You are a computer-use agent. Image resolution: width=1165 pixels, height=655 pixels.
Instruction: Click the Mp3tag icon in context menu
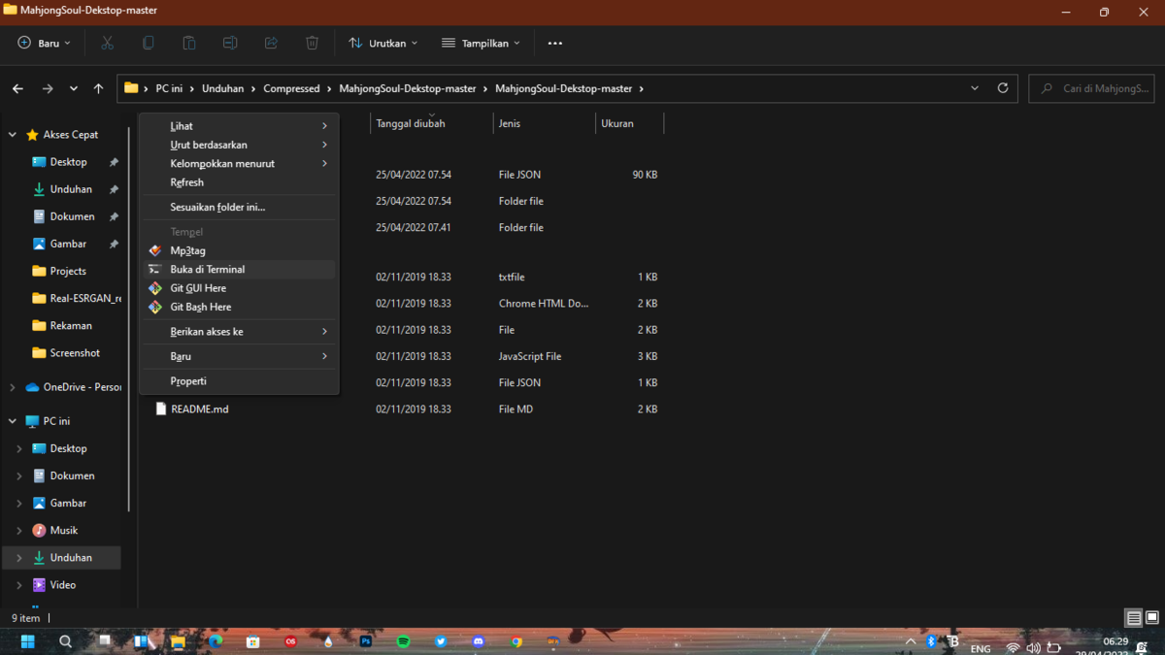[x=155, y=250]
